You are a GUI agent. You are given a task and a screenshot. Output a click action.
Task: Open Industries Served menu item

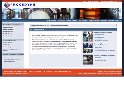pyautogui.click(x=94, y=20)
